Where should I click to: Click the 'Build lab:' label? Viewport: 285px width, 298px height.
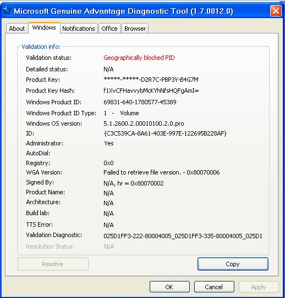coord(38,213)
